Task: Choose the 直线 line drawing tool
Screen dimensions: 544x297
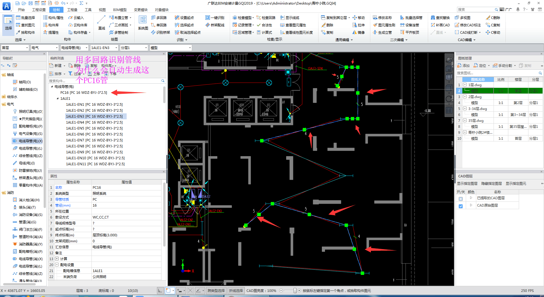Action: (x=101, y=23)
